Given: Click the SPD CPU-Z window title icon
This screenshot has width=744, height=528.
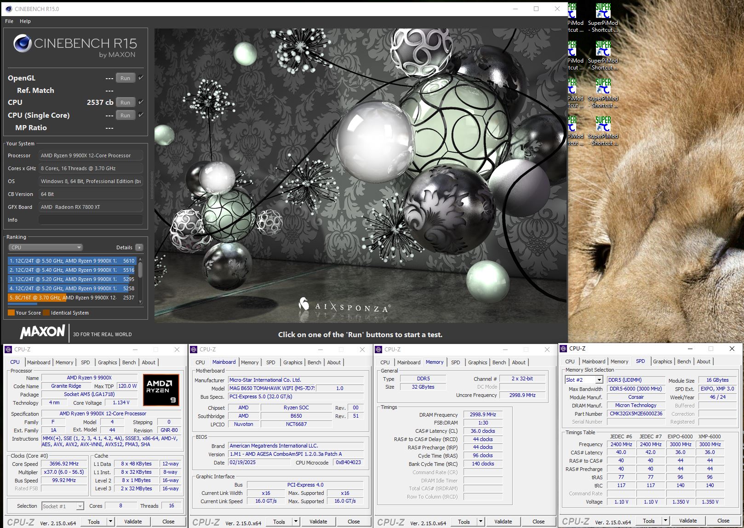Looking at the screenshot, I should [x=563, y=349].
